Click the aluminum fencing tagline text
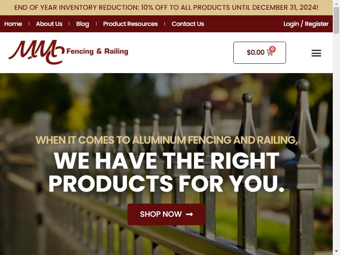 pyautogui.click(x=167, y=140)
